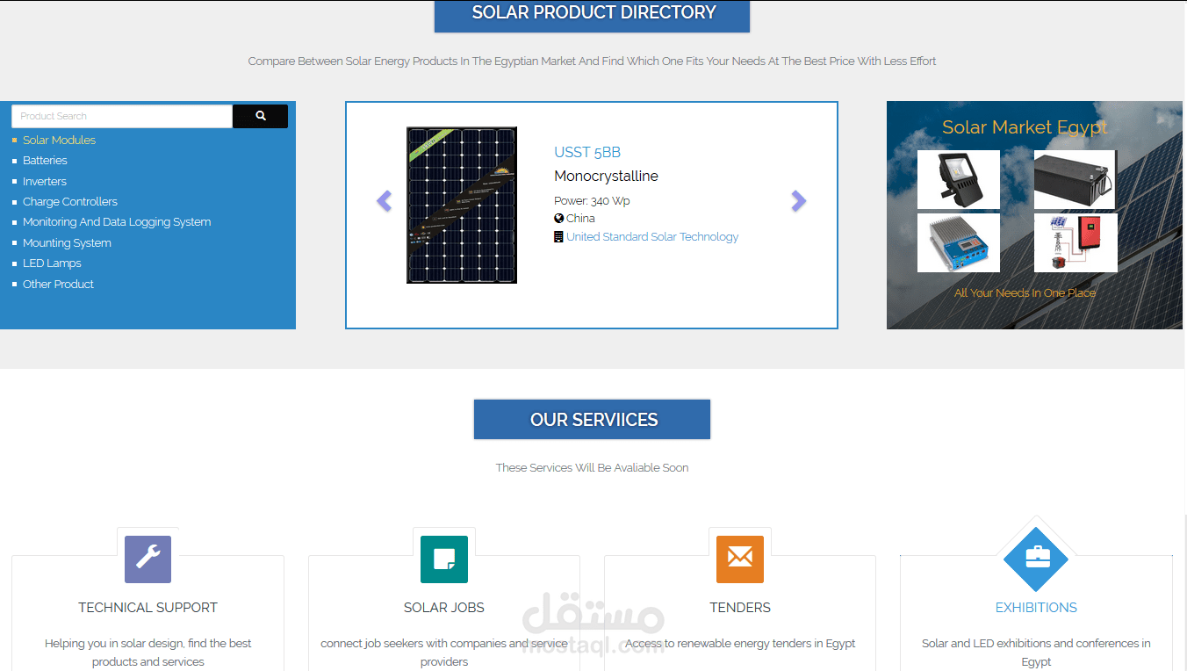Screen dimensions: 1187x671
Task: Click the SOLAR JOBS title
Action: pos(444,608)
